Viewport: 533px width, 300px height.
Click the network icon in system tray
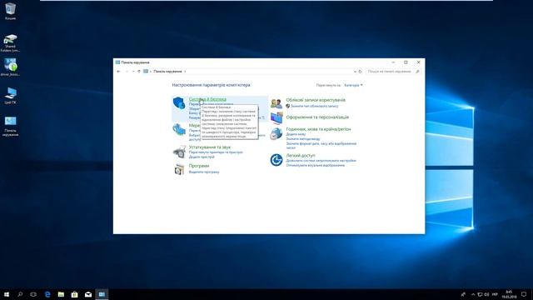tap(480, 294)
